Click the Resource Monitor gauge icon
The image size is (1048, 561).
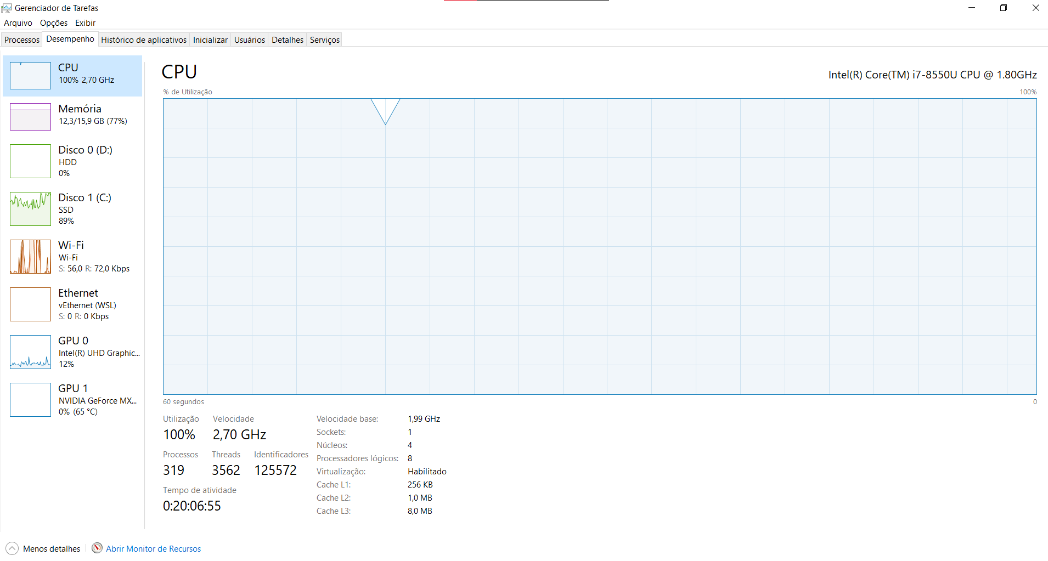97,548
